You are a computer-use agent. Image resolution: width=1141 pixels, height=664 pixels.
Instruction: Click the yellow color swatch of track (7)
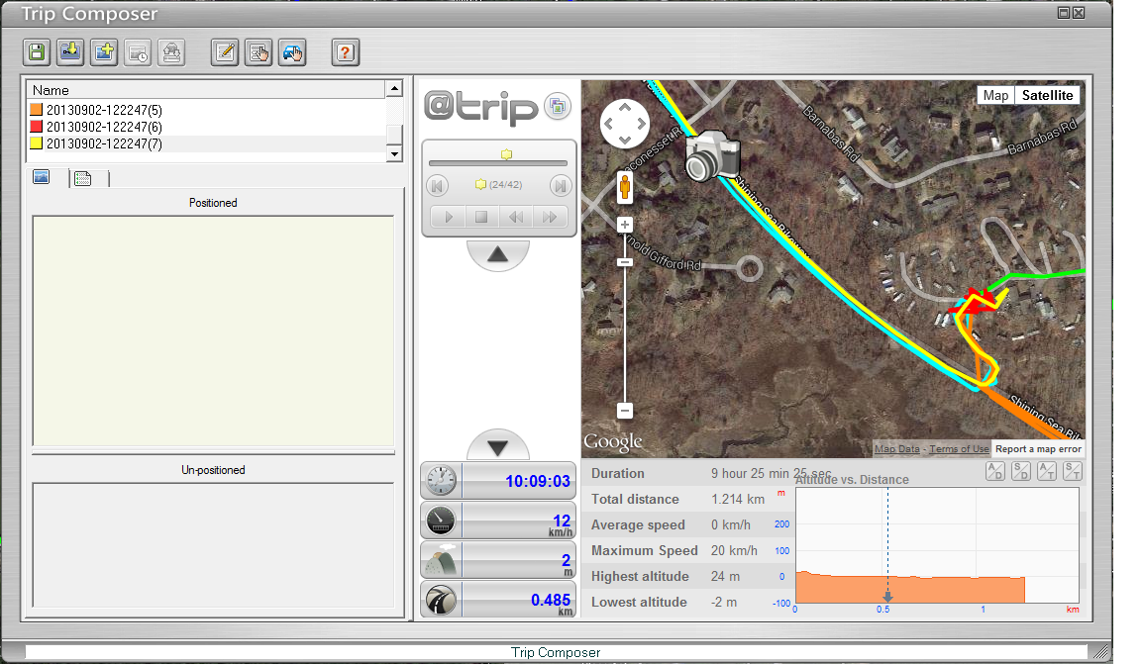[x=36, y=143]
